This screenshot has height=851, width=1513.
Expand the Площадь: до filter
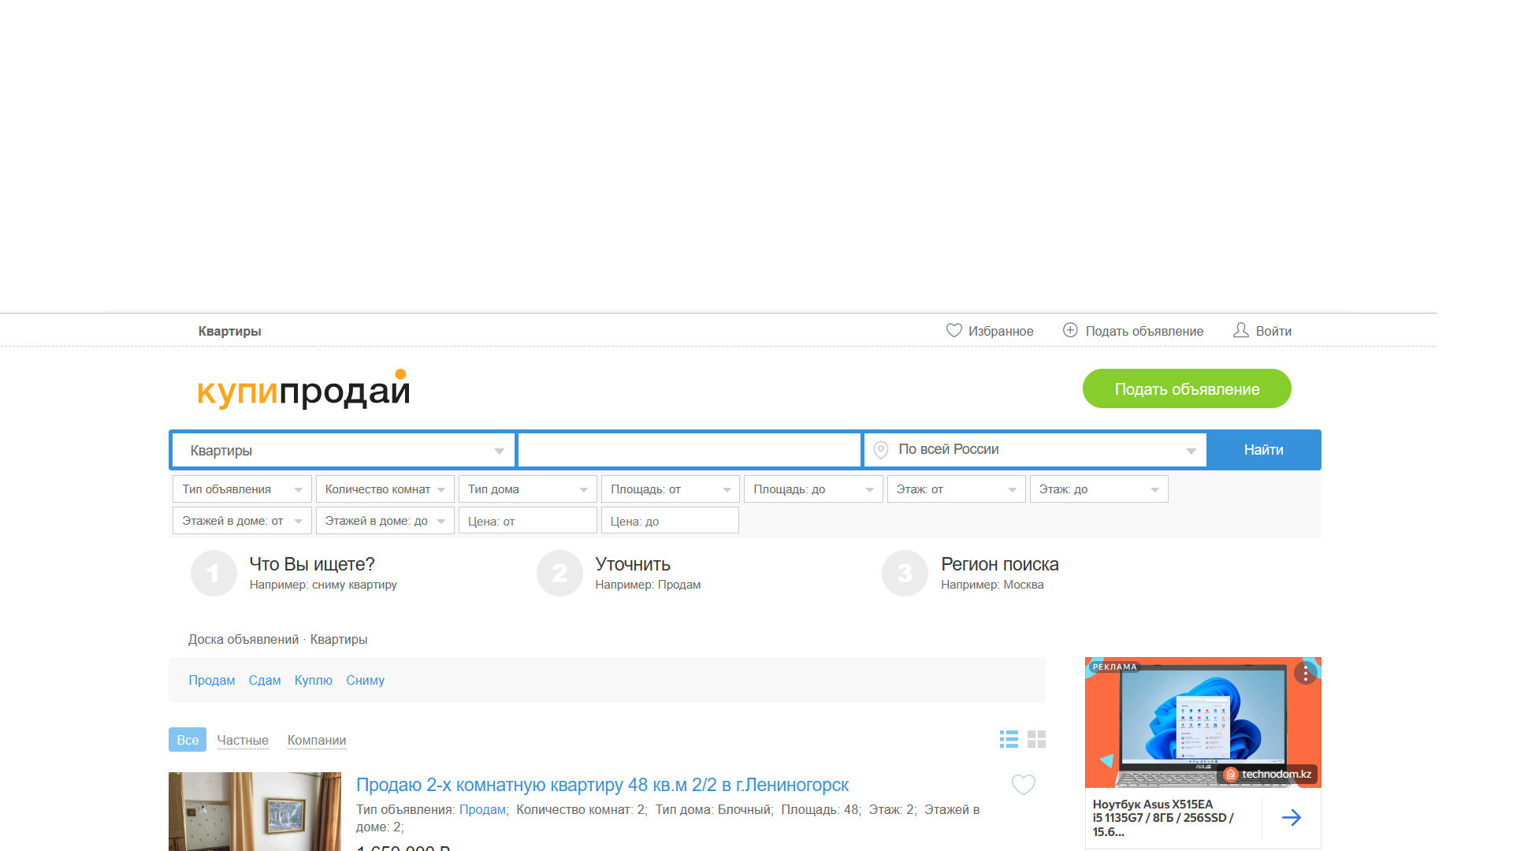click(813, 489)
